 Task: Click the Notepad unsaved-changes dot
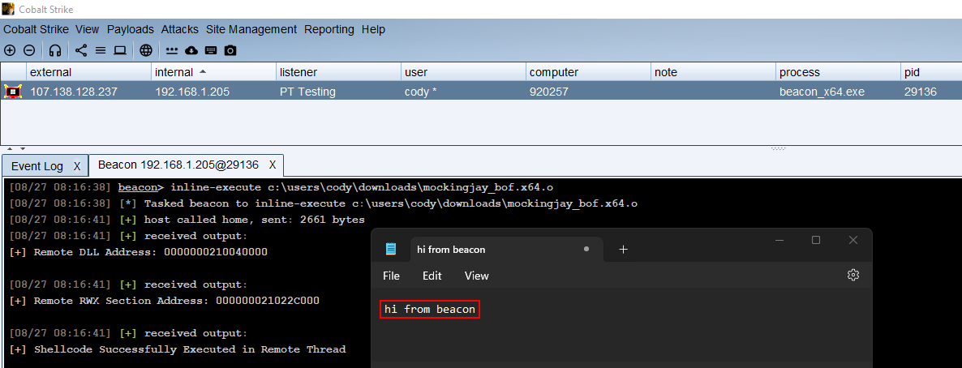[586, 249]
